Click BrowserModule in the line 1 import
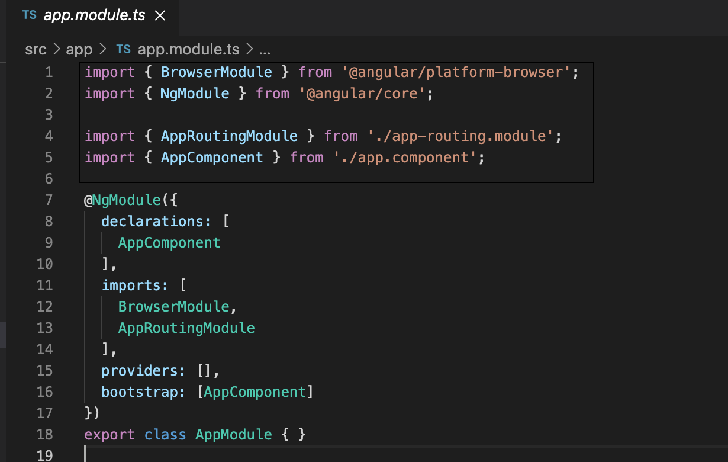The image size is (728, 462). [x=216, y=72]
